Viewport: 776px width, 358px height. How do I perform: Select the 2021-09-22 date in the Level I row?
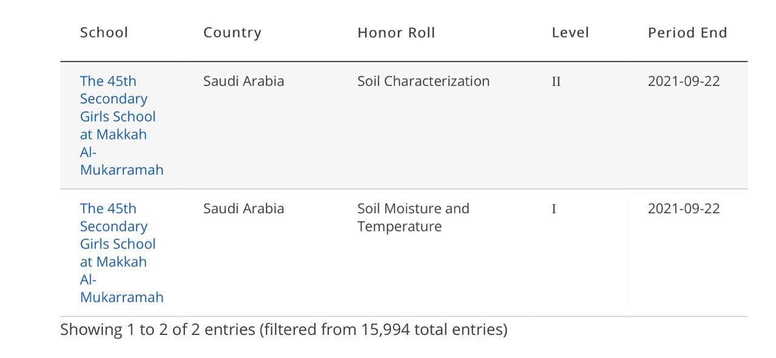pyautogui.click(x=683, y=208)
